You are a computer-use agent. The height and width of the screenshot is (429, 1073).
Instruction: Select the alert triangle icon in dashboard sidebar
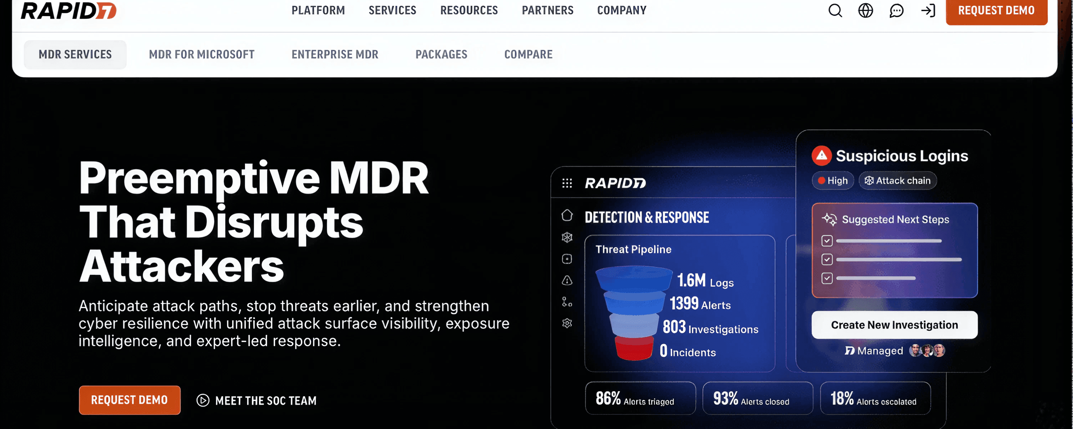click(x=567, y=280)
